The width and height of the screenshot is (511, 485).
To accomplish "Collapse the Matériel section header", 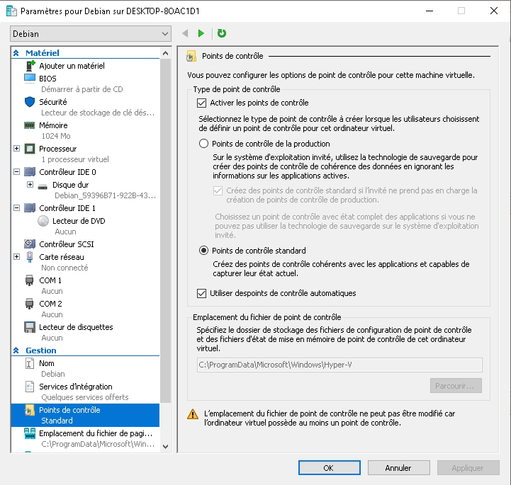I will click(16, 53).
